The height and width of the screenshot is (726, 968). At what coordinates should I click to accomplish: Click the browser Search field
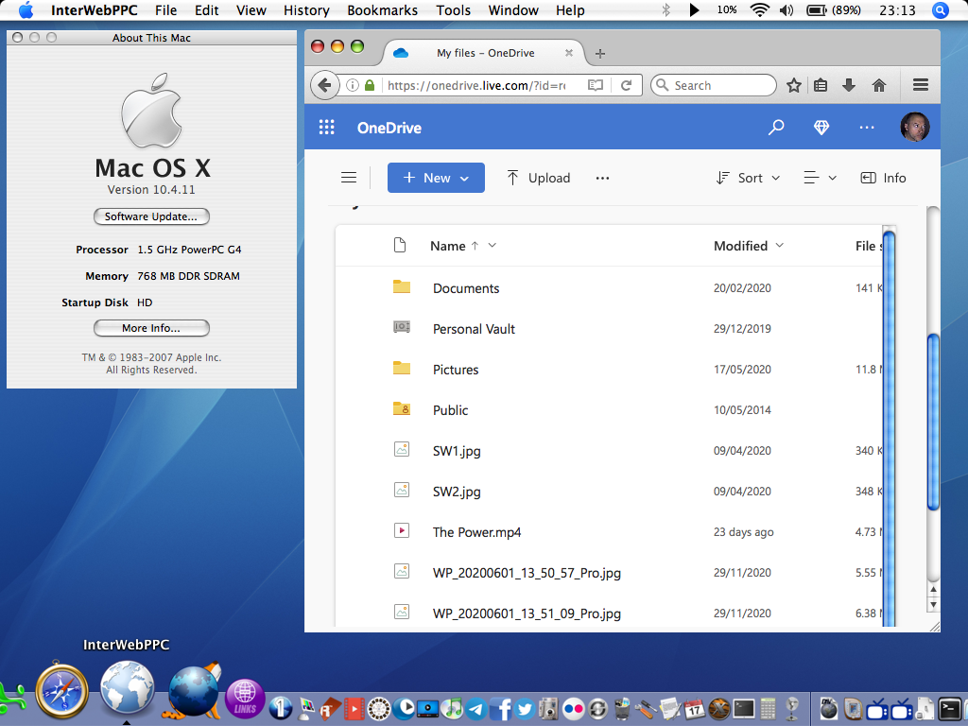pos(714,85)
